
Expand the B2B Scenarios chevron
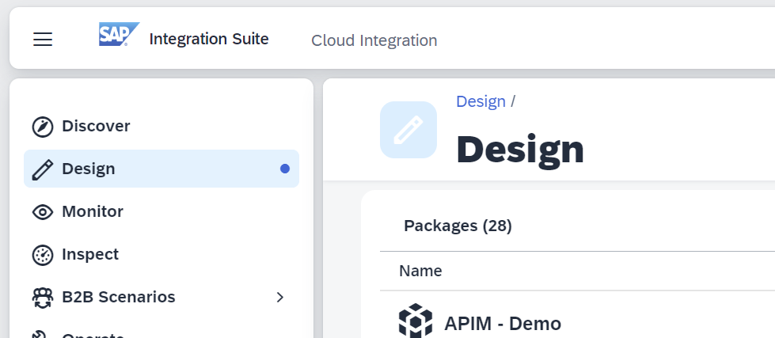coord(280,297)
